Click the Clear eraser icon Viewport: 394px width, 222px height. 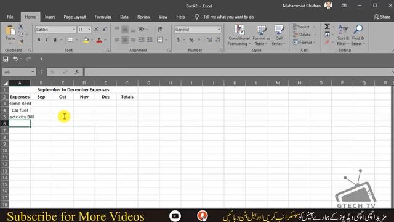click(x=327, y=43)
